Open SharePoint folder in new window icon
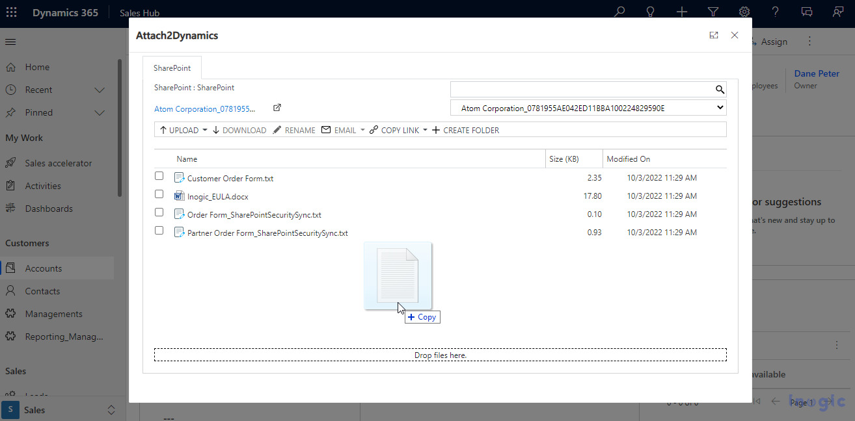This screenshot has height=421, width=855. click(277, 108)
